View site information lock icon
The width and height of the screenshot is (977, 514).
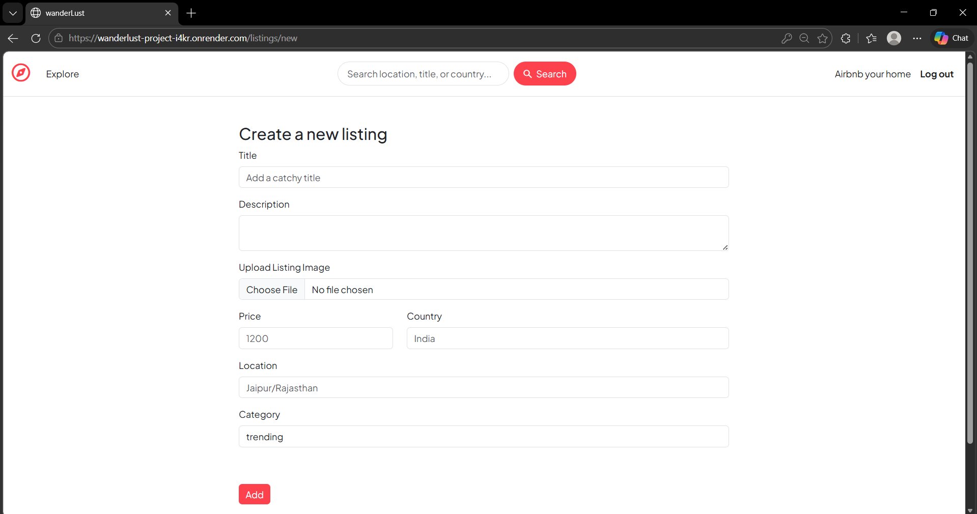(x=59, y=38)
